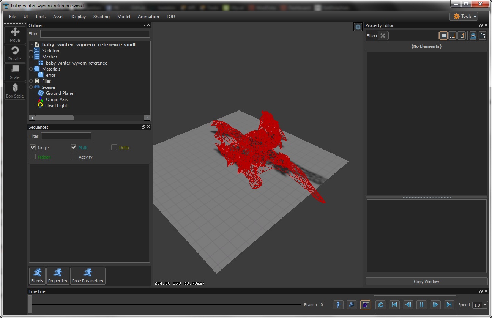This screenshot has height=318, width=492.
Task: Click the timeline scrubber handle
Action: [30, 305]
